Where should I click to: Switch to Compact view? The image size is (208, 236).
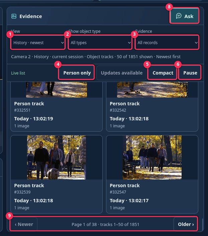[163, 73]
